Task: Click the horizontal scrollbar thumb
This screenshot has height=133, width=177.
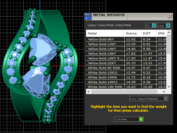Action: [124, 92]
